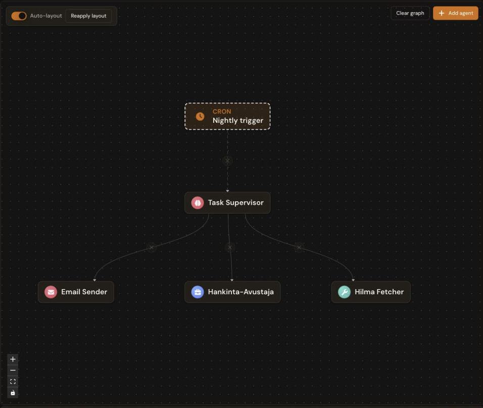Click the CRON label text

222,112
